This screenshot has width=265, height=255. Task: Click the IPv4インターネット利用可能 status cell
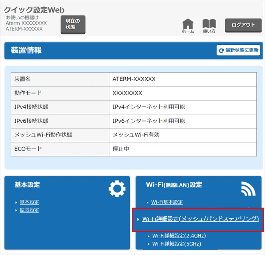coord(149,107)
